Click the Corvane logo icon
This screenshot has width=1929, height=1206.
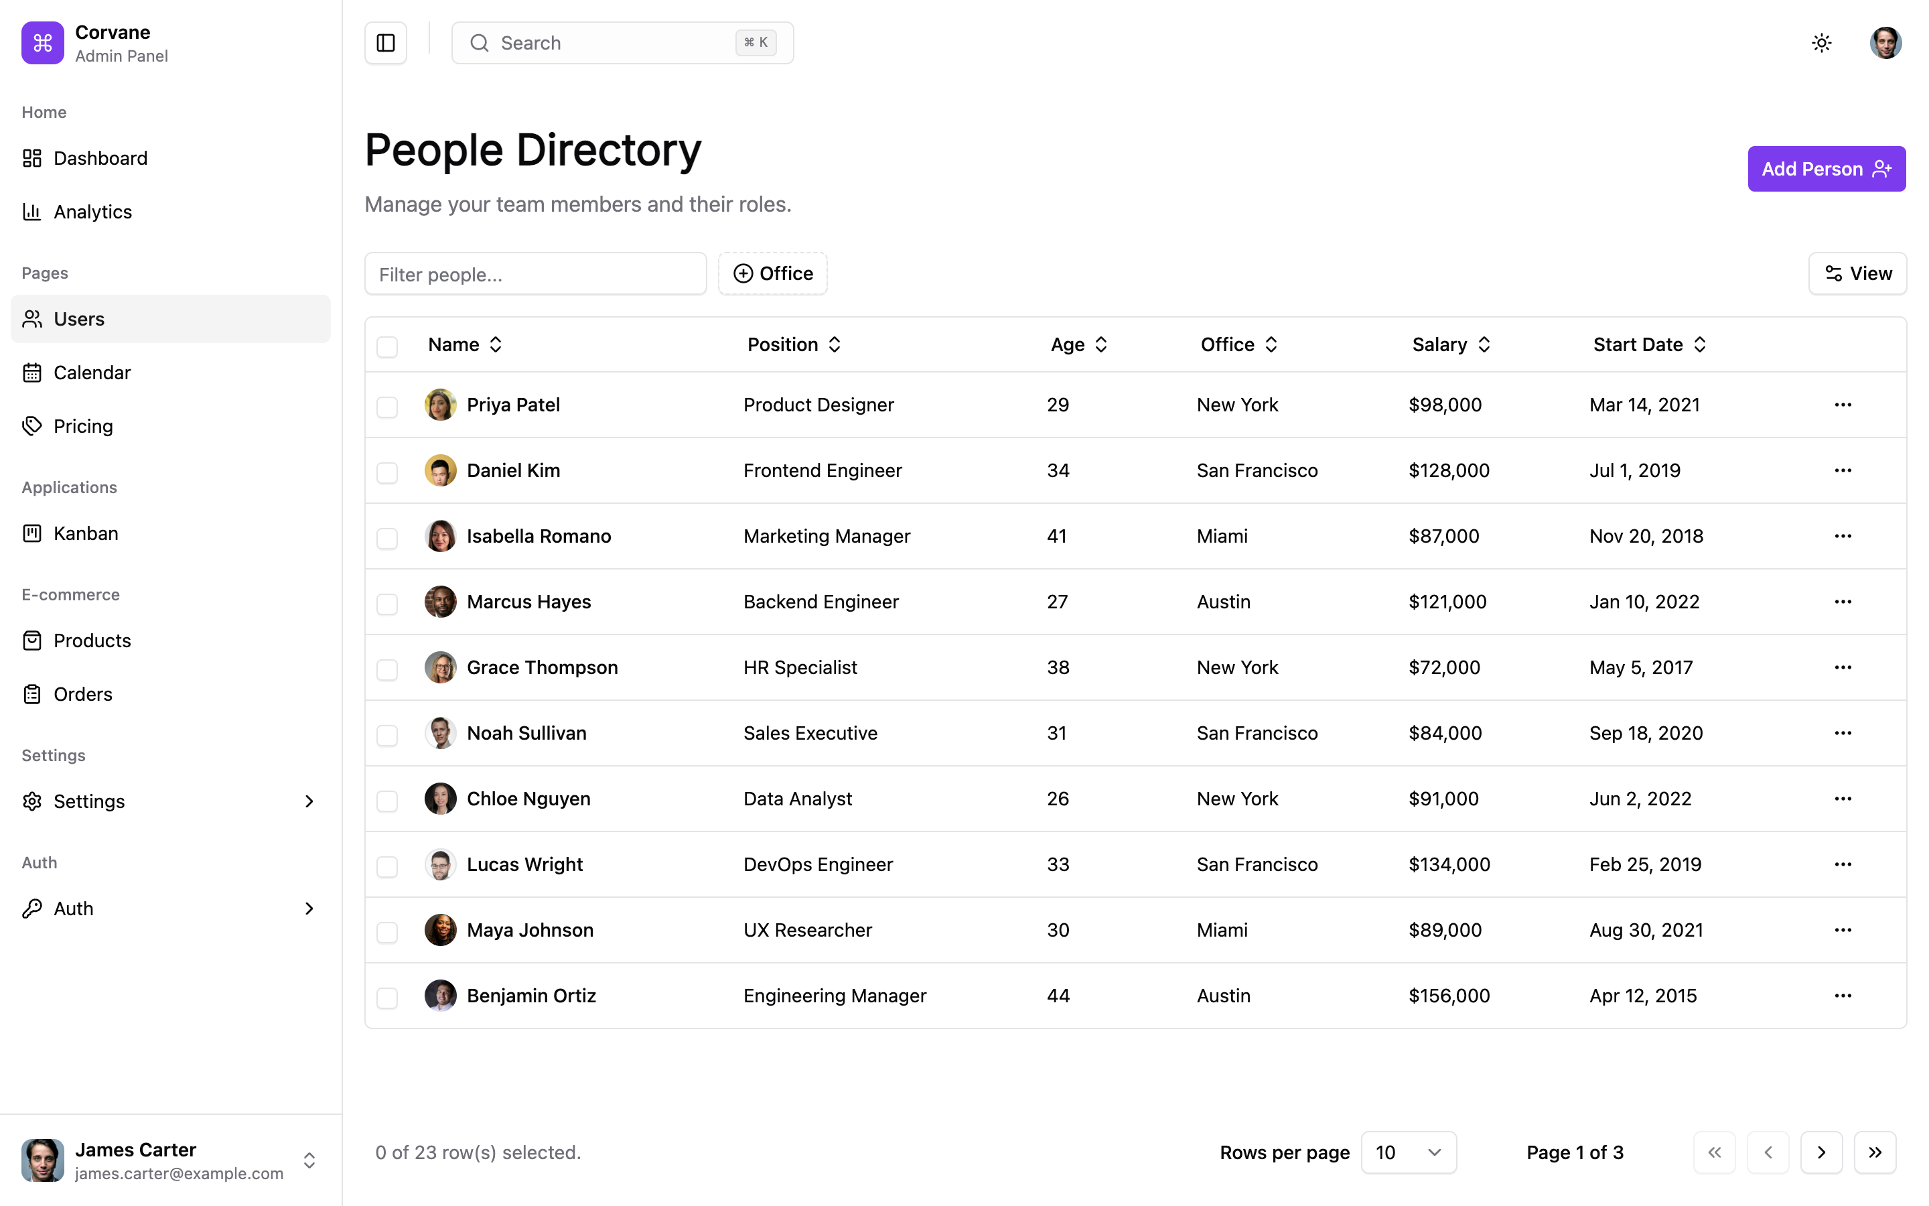43,43
